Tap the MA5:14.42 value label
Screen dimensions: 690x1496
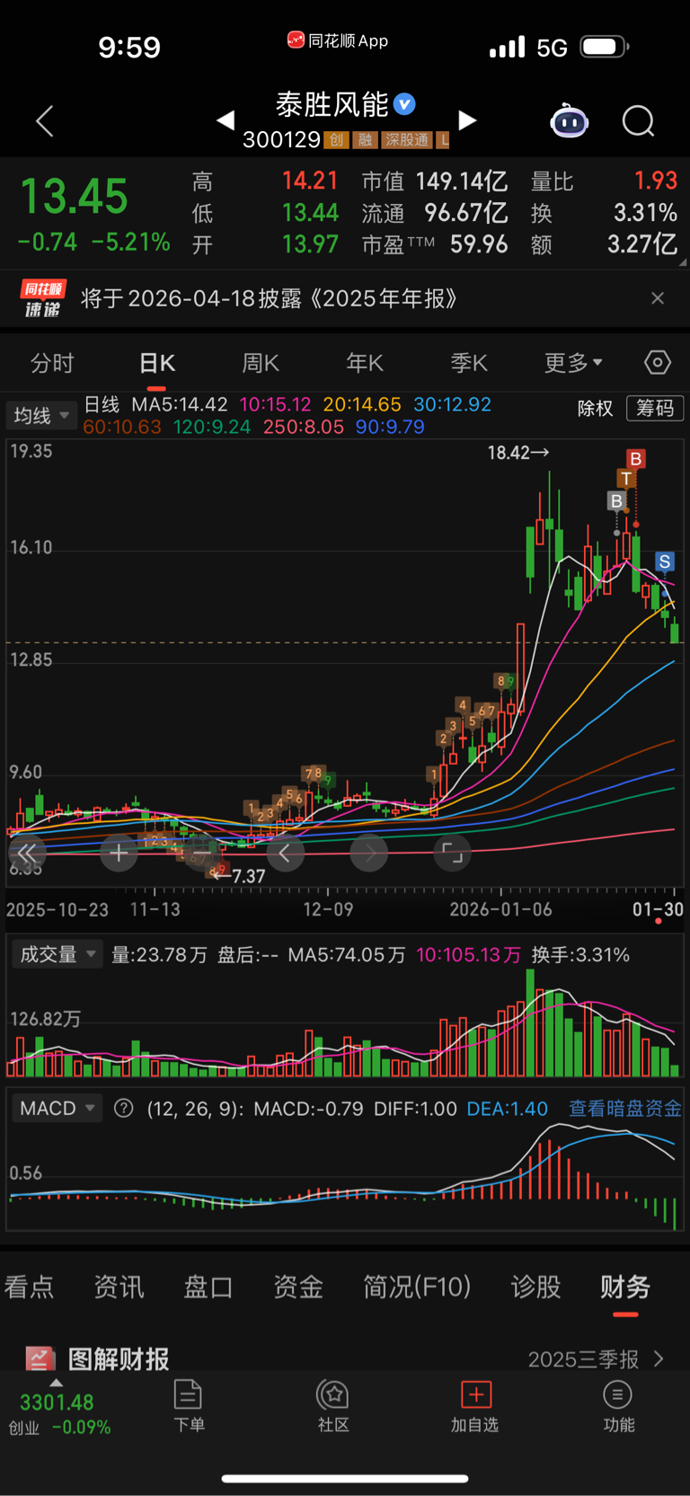point(180,404)
